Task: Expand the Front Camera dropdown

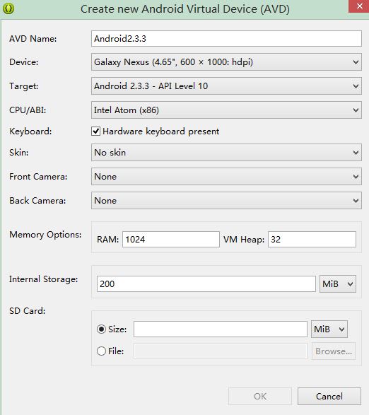Action: (226, 177)
